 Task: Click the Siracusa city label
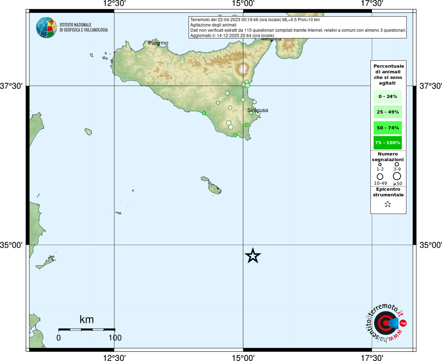coord(258,110)
